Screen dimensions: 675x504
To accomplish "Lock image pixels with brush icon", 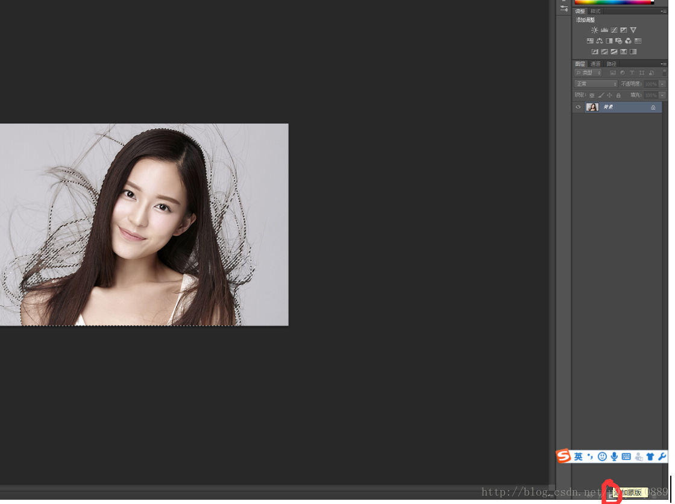I will pyautogui.click(x=601, y=95).
